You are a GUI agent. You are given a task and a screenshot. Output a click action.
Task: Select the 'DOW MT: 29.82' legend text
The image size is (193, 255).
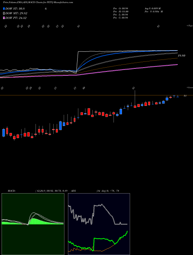coord(16,14)
